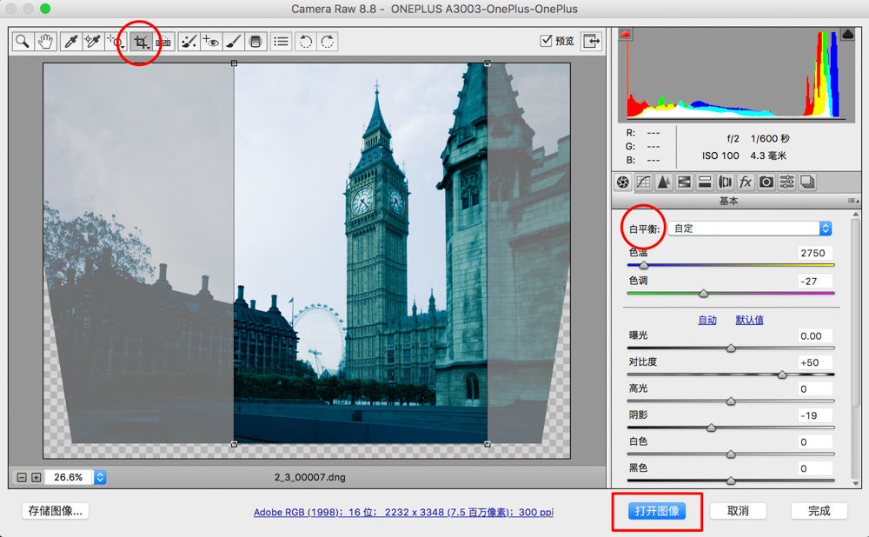Toggle highlight clipping warning in histogram
Viewport: 869px width, 537px height.
pyautogui.click(x=847, y=35)
